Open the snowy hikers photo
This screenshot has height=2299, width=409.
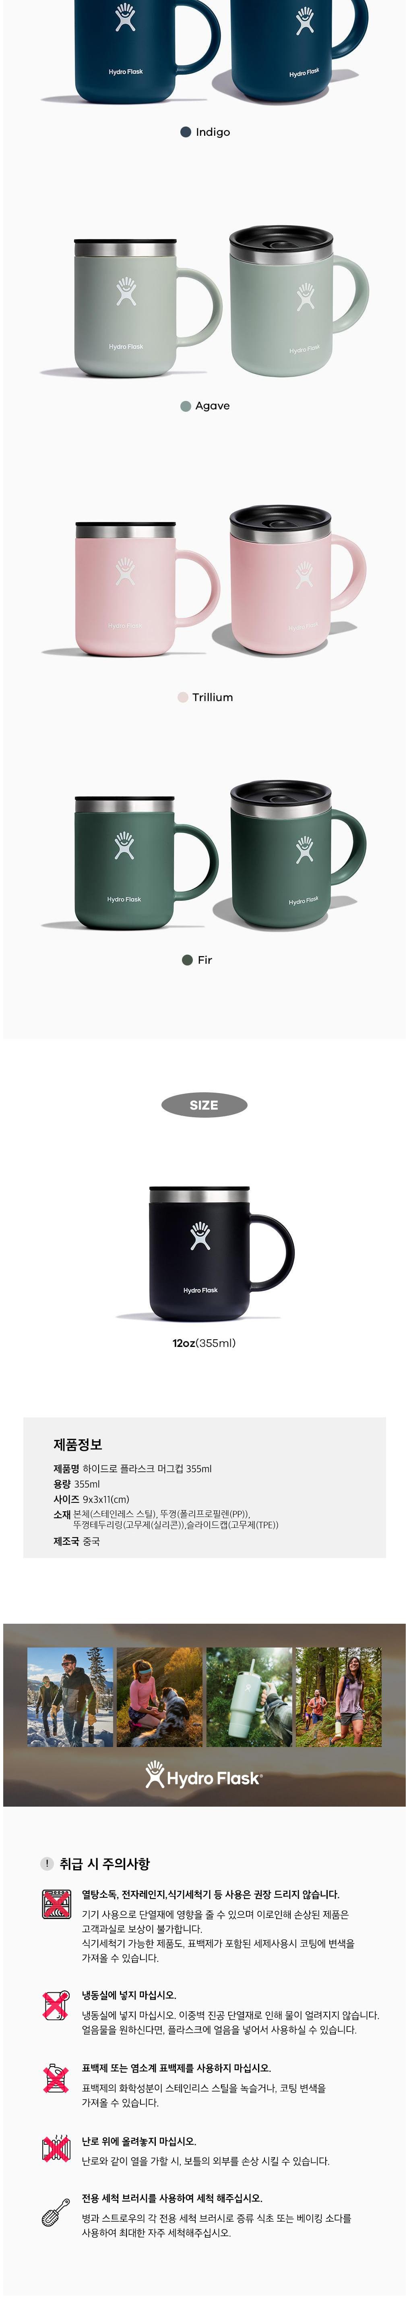point(70,1697)
